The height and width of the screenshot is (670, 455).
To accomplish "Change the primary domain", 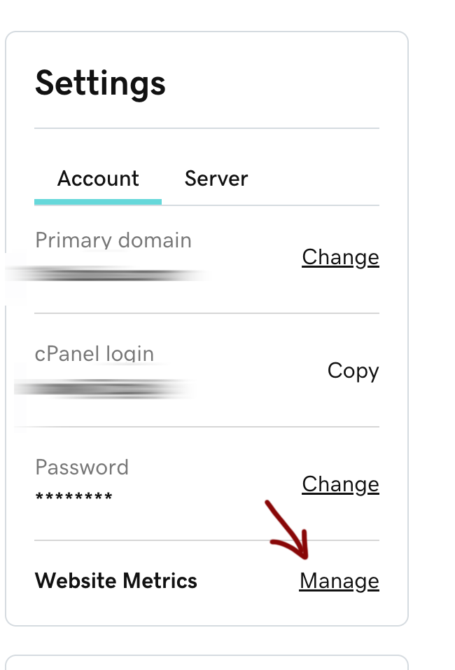I will [x=340, y=257].
